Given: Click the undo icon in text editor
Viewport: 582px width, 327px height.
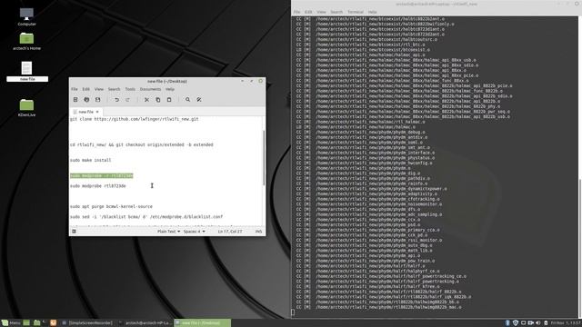Looking at the screenshot, I should (116, 99).
